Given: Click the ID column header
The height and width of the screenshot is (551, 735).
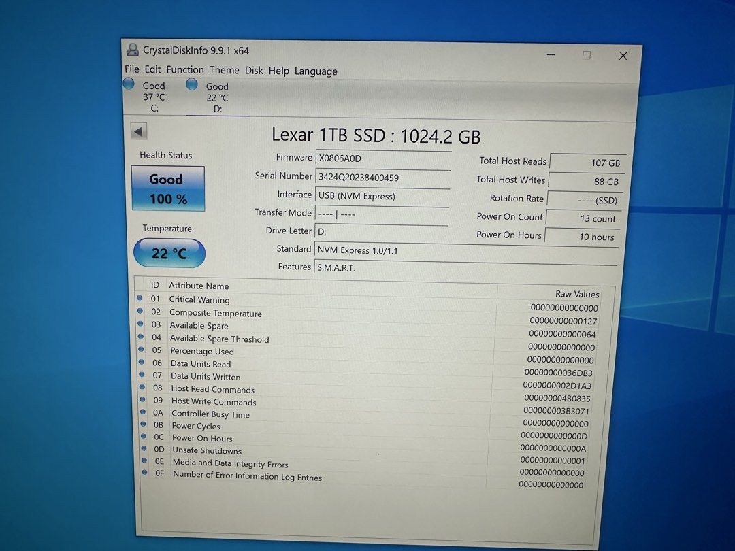Looking at the screenshot, I should coord(154,285).
